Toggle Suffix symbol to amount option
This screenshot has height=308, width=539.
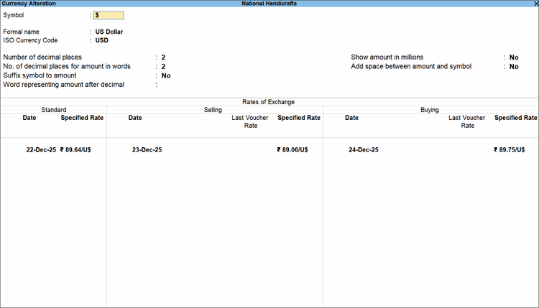pos(165,75)
